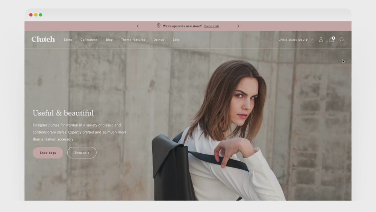Screen dimensions: 376x212
Task: Navigate to the Sale page
Action: tap(176, 40)
